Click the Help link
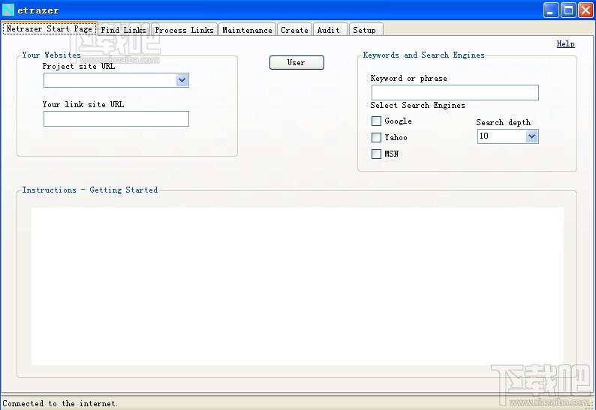Screen dimensions: 596x410 (565, 43)
